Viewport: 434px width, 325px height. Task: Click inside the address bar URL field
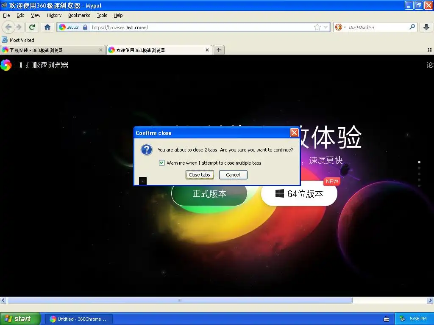click(x=201, y=27)
